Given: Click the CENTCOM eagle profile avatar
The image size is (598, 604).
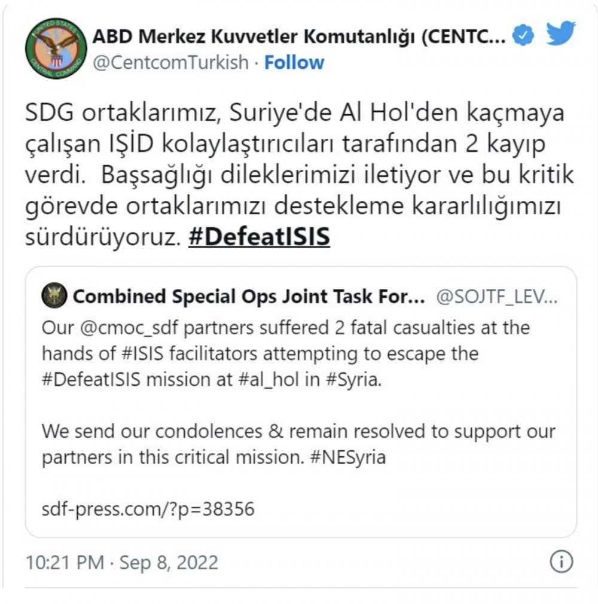Looking at the screenshot, I should click(56, 48).
